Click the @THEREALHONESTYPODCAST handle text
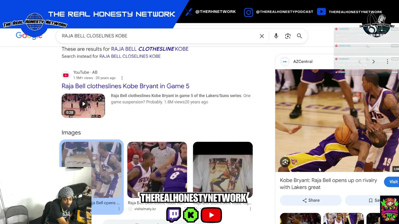The width and height of the screenshot is (399, 224). point(285,12)
